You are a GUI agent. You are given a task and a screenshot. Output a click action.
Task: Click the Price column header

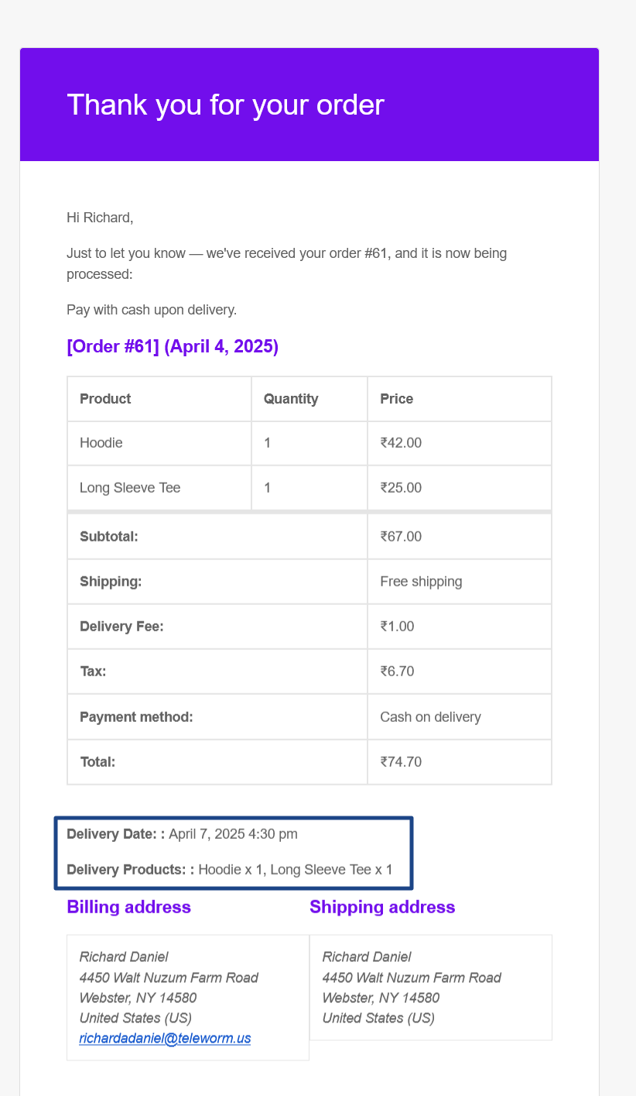397,399
